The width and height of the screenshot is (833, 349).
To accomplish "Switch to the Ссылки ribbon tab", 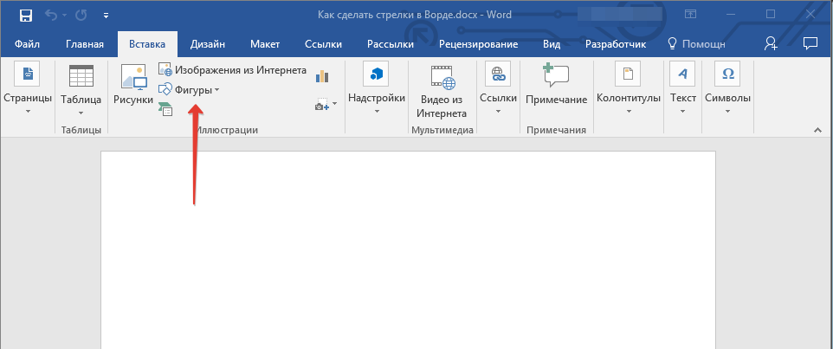I will click(323, 45).
